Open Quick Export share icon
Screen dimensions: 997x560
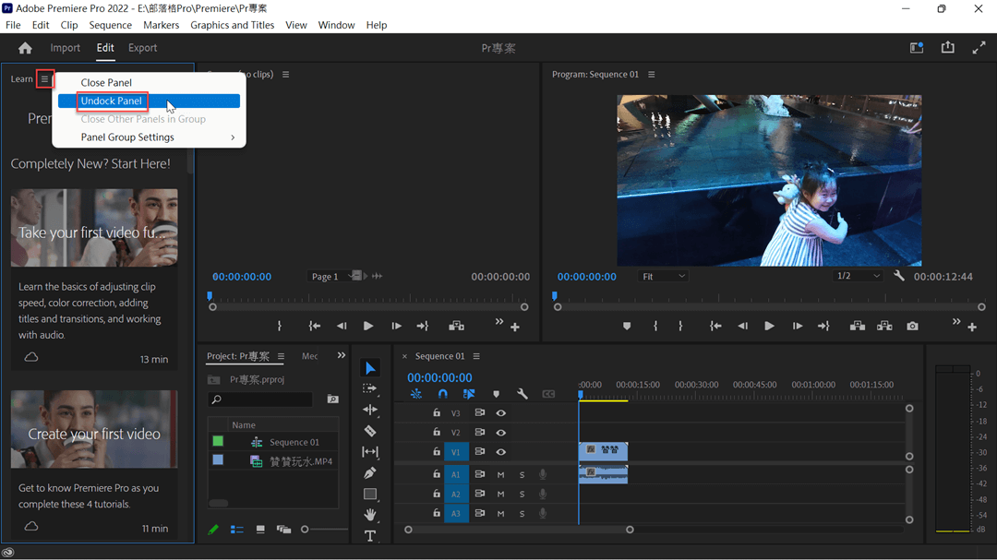coord(947,48)
